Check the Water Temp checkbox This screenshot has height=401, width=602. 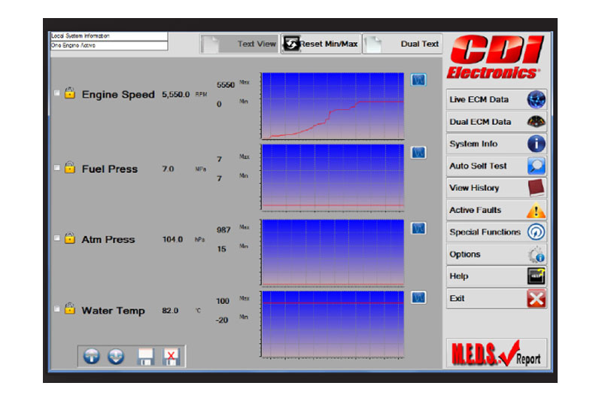57,309
